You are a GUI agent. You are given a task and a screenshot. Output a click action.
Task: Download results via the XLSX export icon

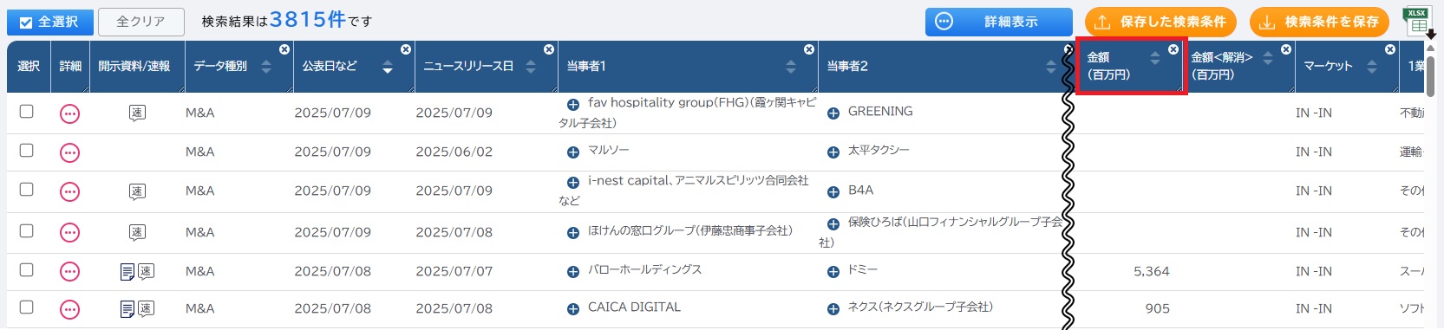tap(1418, 22)
